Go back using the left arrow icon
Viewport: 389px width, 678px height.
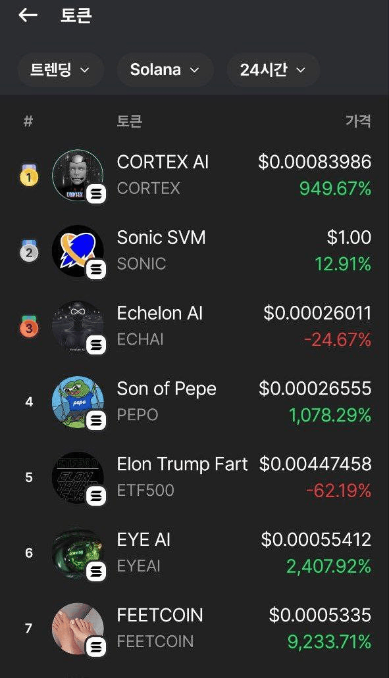28,15
